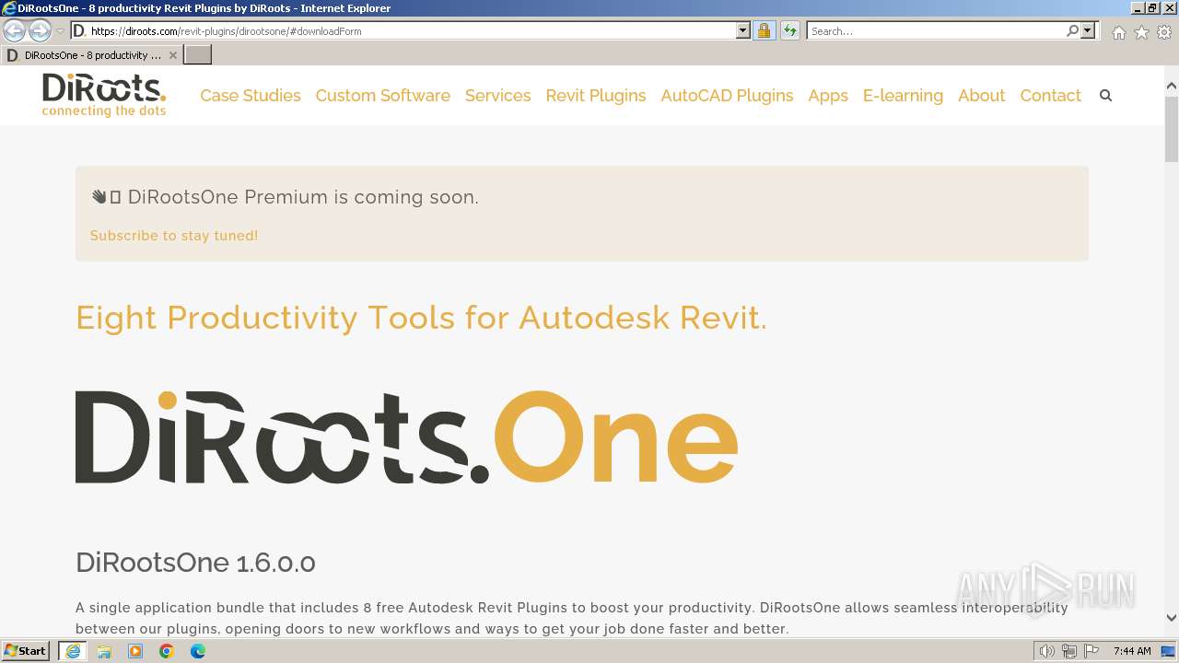Click the large DiRoots.One logo image
Viewport: 1179px width, 663px height.
tap(406, 436)
